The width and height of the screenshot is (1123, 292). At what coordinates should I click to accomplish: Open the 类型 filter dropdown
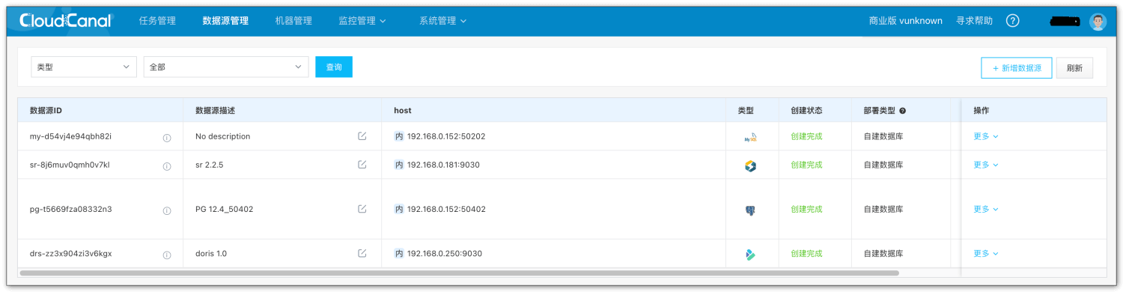click(x=84, y=67)
